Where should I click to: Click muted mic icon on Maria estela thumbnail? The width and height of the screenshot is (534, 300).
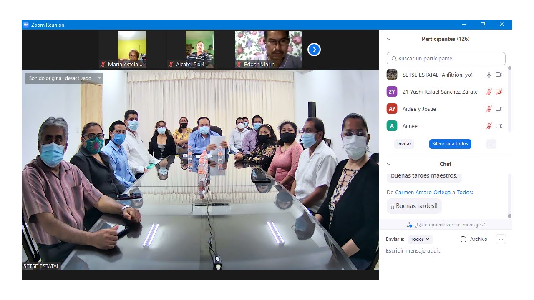(103, 64)
